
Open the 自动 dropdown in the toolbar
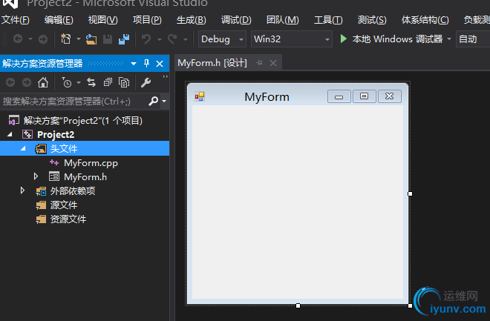tap(473, 39)
